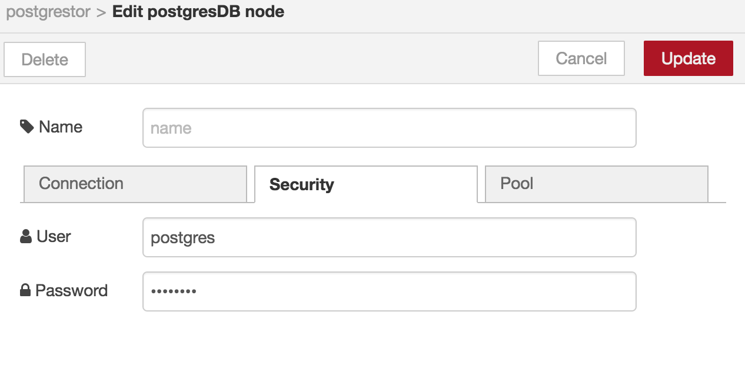Click the lock icon beside Password

click(x=25, y=290)
